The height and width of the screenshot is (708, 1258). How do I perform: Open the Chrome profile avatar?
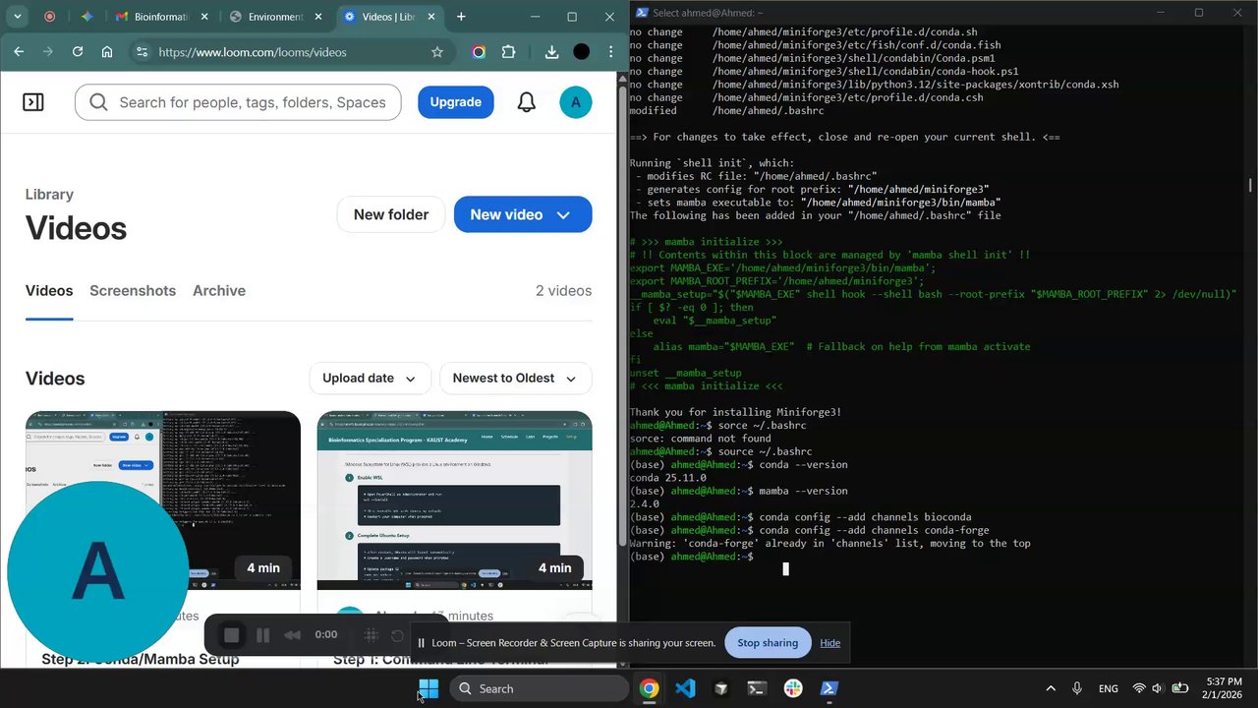(x=582, y=52)
